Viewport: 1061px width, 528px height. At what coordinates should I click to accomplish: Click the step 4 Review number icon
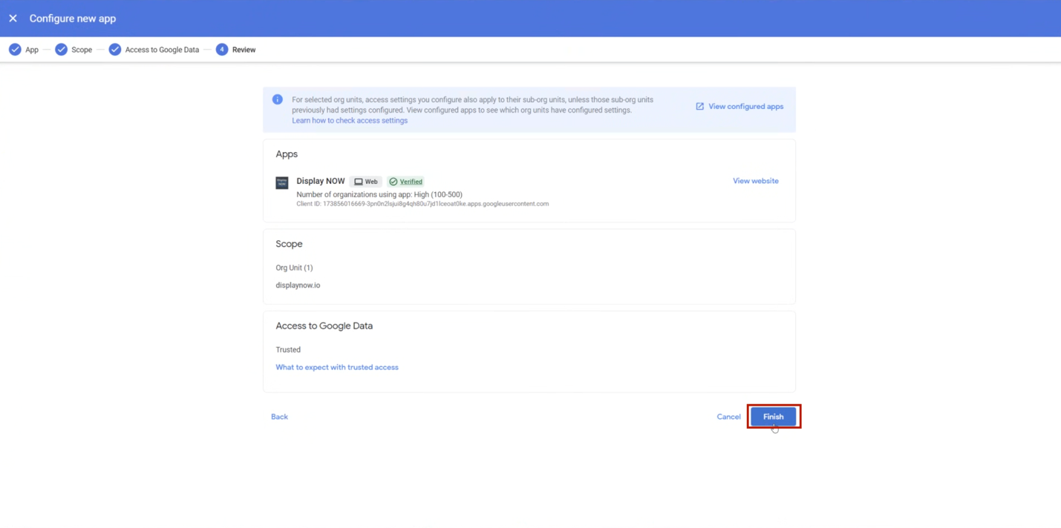pos(221,50)
